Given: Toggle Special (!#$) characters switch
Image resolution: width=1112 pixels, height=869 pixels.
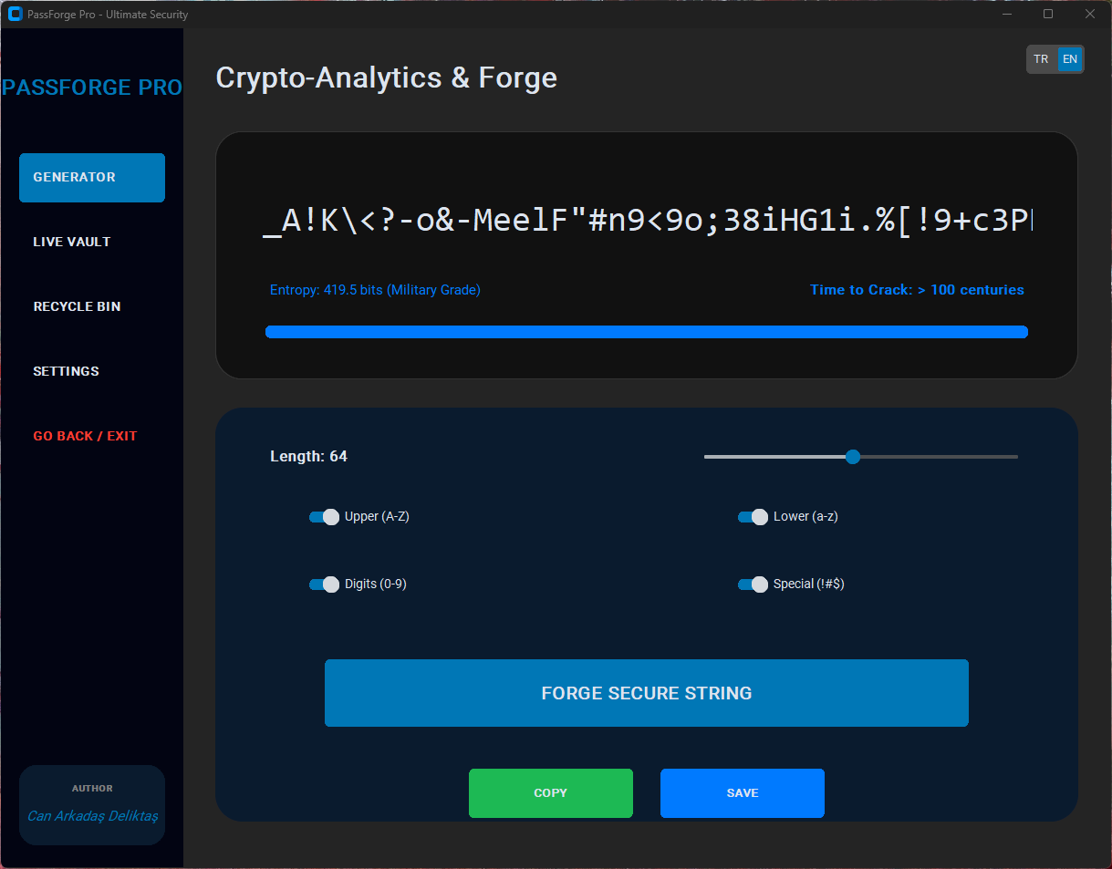Looking at the screenshot, I should coord(753,585).
